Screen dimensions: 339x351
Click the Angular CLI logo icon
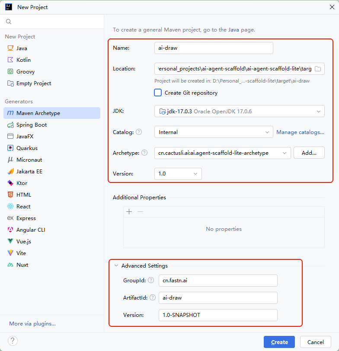coord(10,230)
